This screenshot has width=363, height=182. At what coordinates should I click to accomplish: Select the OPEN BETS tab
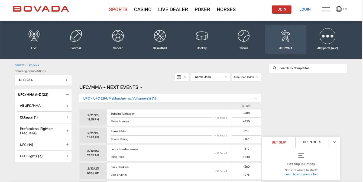click(312, 142)
